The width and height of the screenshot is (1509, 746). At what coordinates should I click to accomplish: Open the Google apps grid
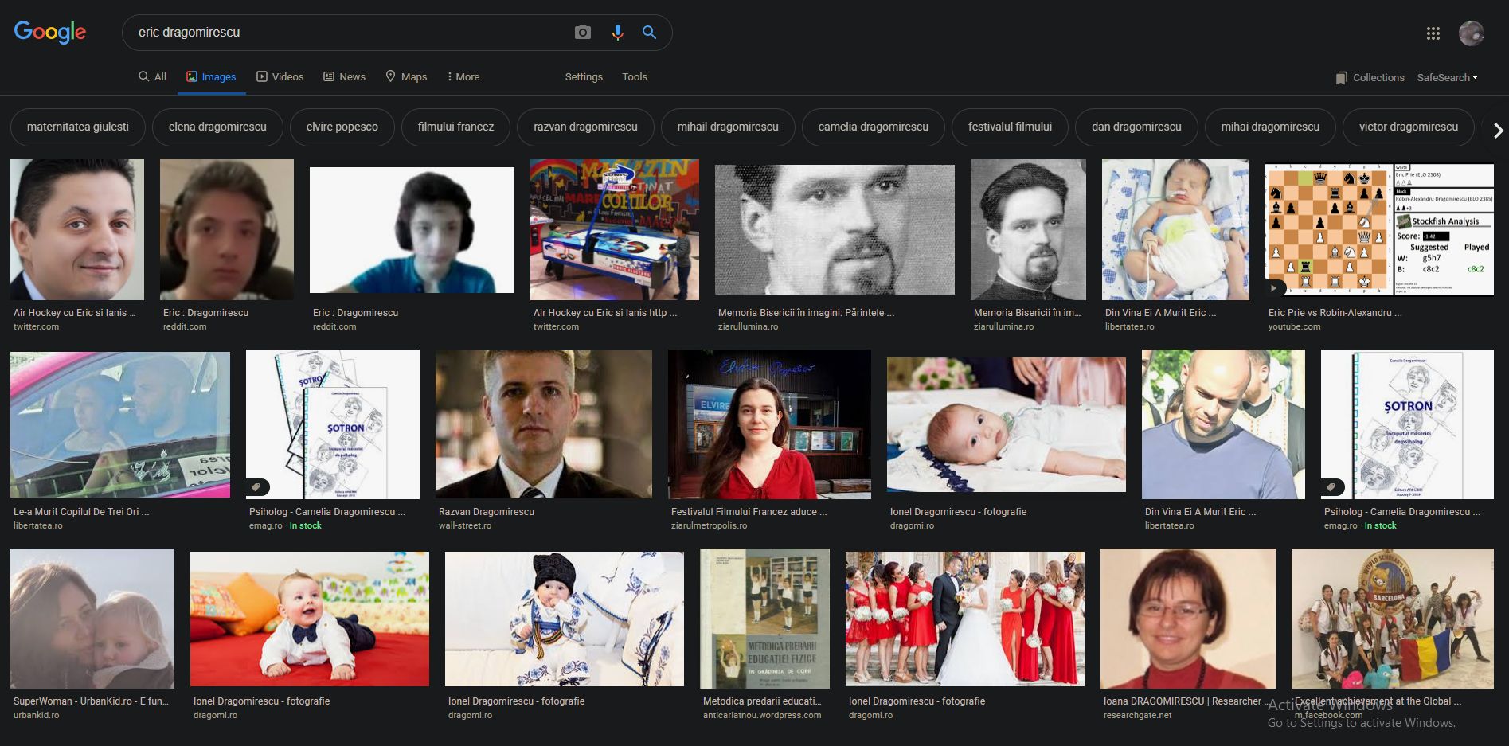pos(1433,33)
